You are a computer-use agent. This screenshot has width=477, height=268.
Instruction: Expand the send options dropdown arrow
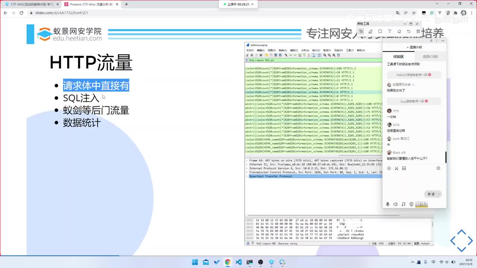pos(439,194)
